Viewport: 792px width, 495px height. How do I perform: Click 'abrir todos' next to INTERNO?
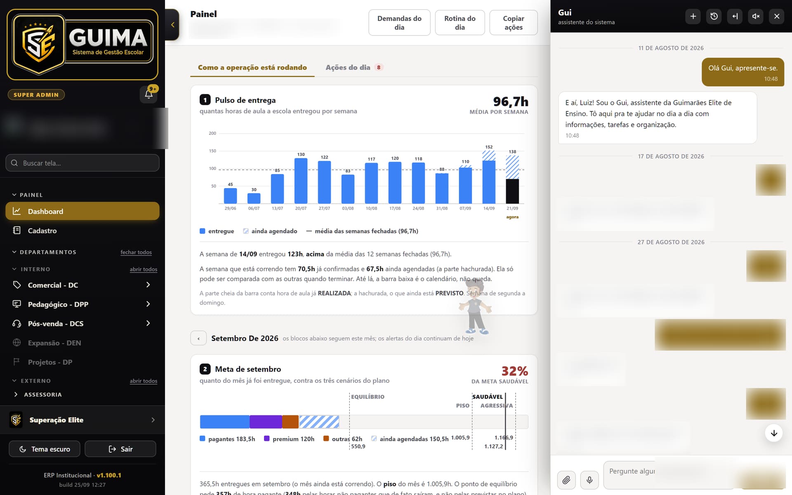144,269
